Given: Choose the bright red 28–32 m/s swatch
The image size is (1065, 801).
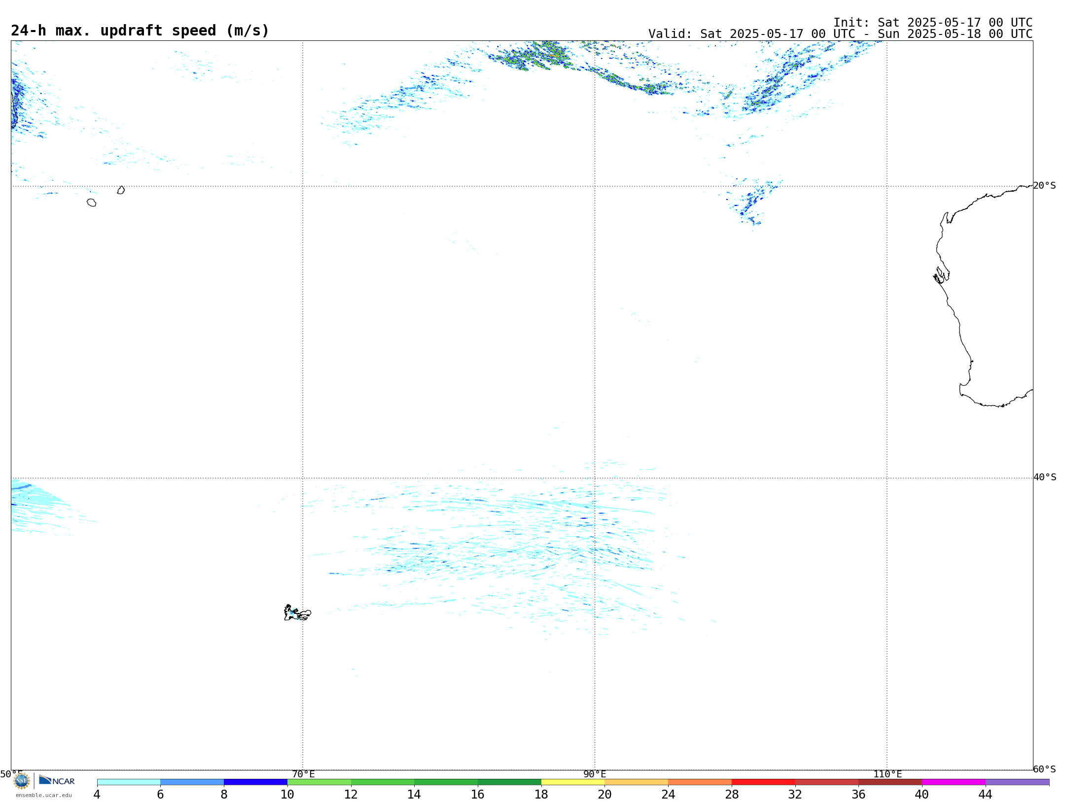Looking at the screenshot, I should [x=763, y=782].
